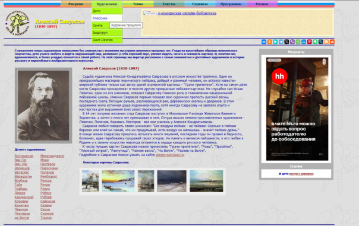
Task: Share the page through Viber
Action: click(x=292, y=42)
